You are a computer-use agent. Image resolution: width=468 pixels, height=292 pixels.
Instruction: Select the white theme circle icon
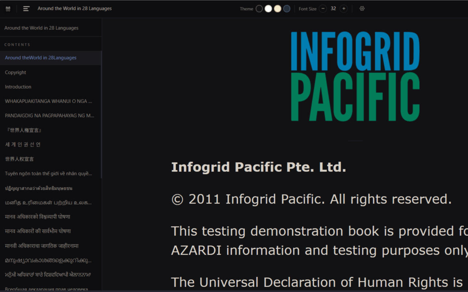268,8
